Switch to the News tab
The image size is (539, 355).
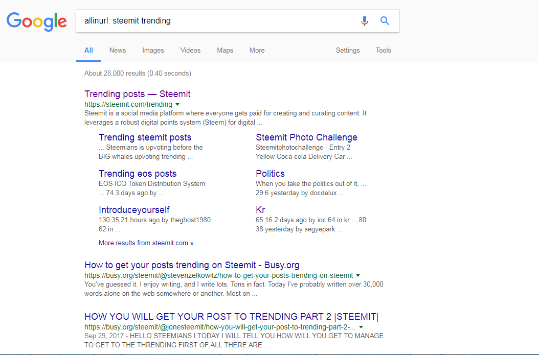118,50
